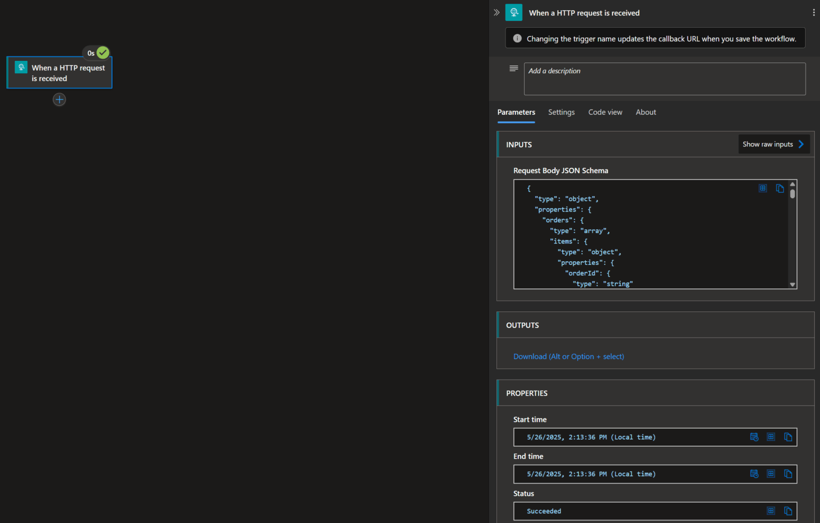Copy the Request Body JSON Schema
820x523 pixels.
[780, 188]
